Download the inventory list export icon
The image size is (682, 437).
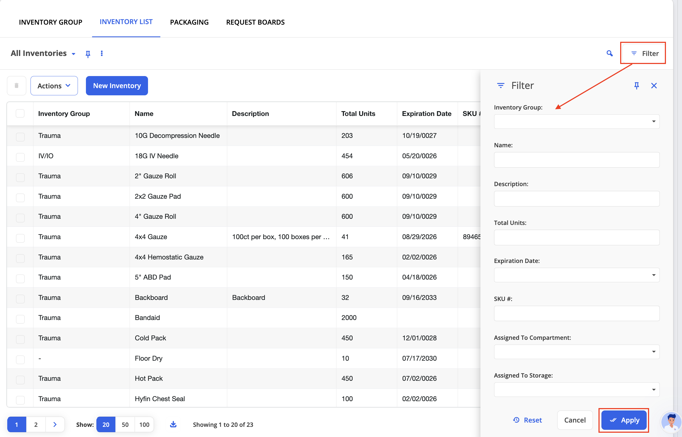173,424
